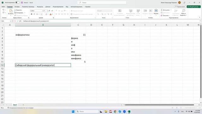Click the Save icon in title bar

(x=22, y=3)
